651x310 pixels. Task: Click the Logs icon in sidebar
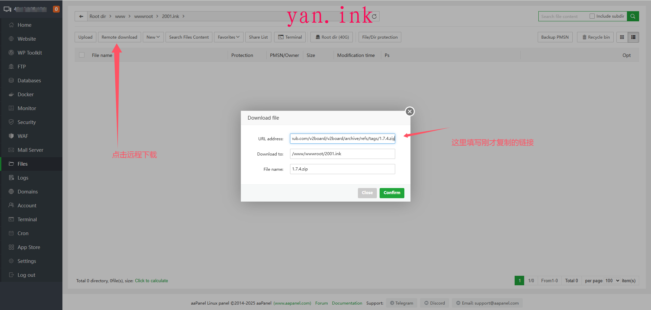(x=11, y=178)
